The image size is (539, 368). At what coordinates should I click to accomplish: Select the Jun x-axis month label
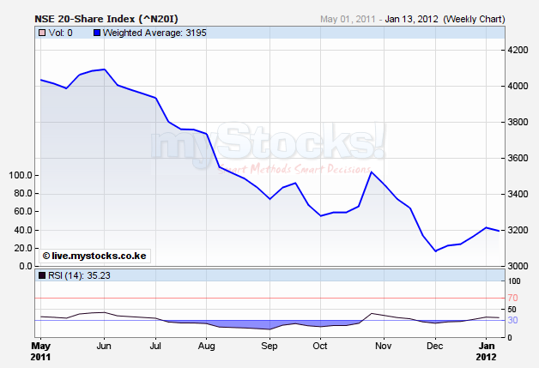tap(105, 346)
